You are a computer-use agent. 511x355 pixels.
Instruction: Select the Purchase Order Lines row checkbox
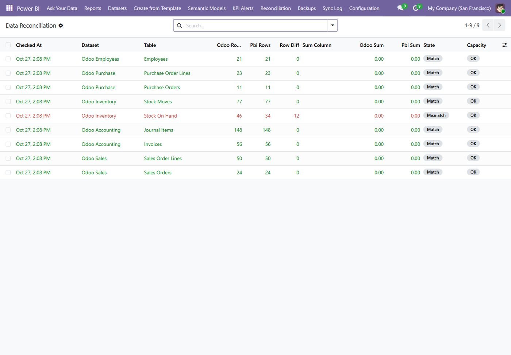click(x=8, y=73)
